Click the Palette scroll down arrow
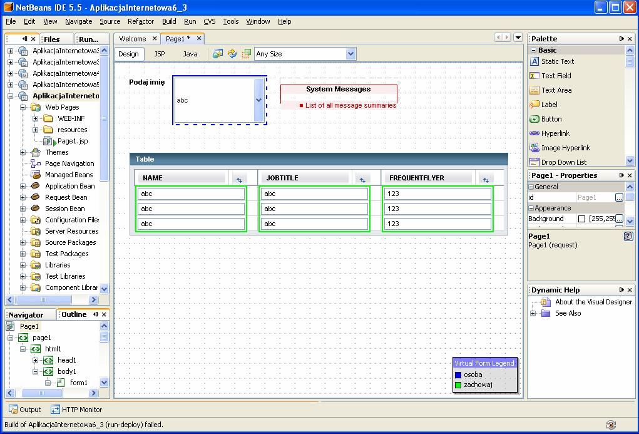 630,161
